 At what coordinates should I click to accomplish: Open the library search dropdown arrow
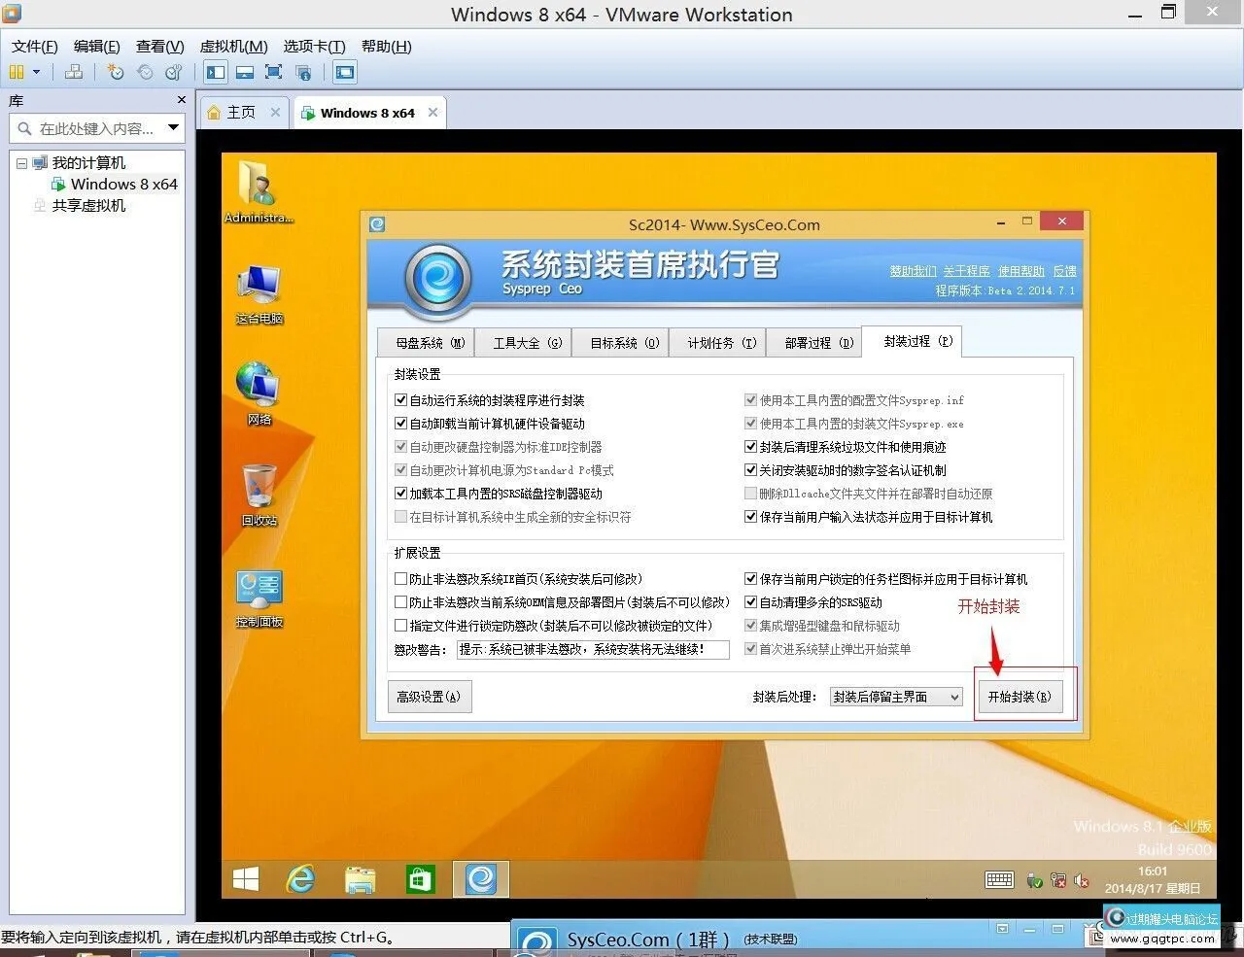(173, 127)
